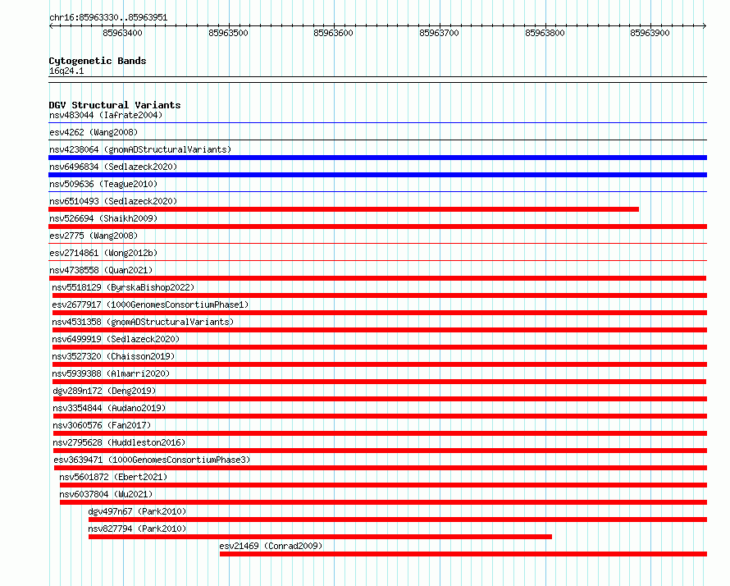
Task: Open the nsv5601872 (Ebert2021) variant
Action: coord(113,477)
